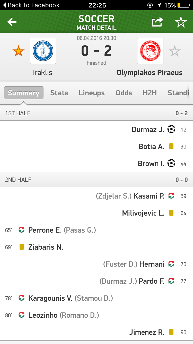This screenshot has width=193, height=344.
Task: Select the Odds tab
Action: 124,93
